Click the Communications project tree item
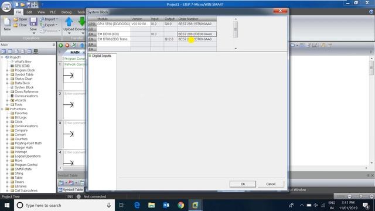Screen dimensions: 375x211 pos(26,96)
